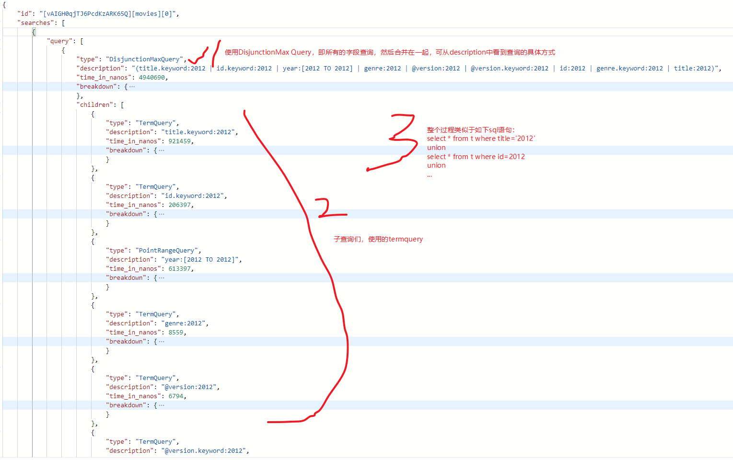Click the time_in_nanos value 921459

[179, 141]
